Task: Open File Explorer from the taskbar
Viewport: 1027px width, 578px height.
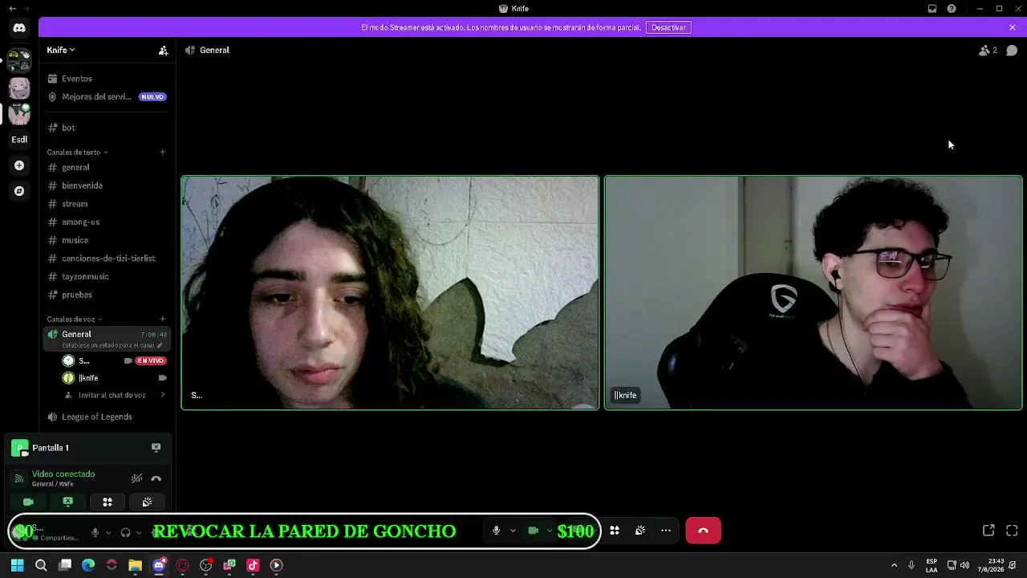Action: click(x=135, y=565)
